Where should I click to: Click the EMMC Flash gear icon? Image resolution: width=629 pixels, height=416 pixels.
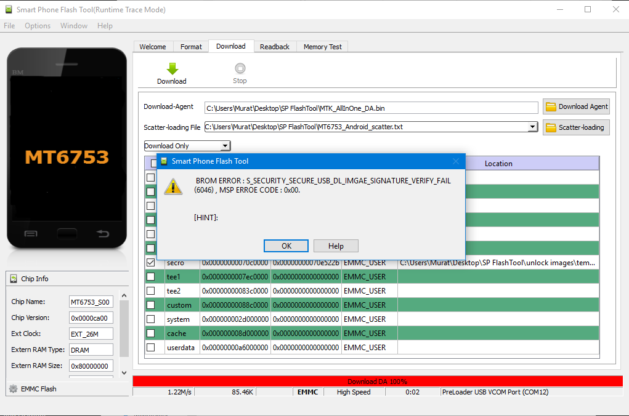point(13,389)
